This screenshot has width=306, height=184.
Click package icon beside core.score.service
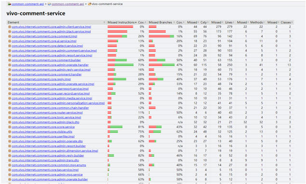[9, 127]
